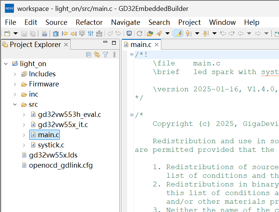
Task: Close the Project Explorer view
Action: click(66, 45)
